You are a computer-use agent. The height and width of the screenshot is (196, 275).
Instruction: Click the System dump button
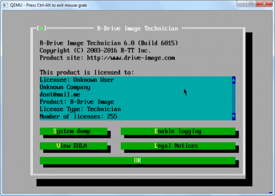tap(73, 131)
